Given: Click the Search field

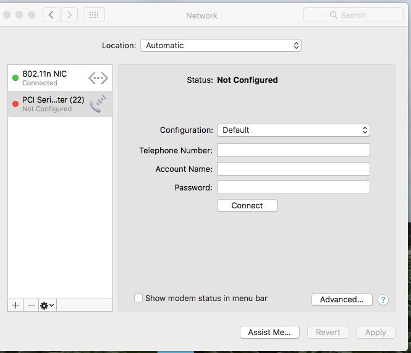Looking at the screenshot, I should click(x=353, y=15).
